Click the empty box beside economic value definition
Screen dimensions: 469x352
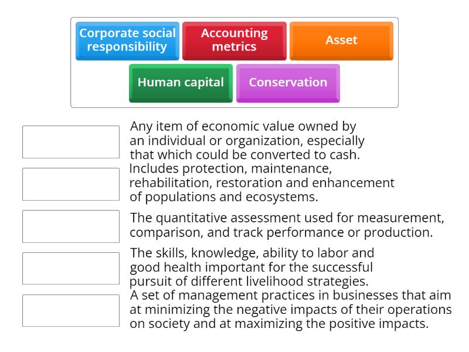coord(71,142)
